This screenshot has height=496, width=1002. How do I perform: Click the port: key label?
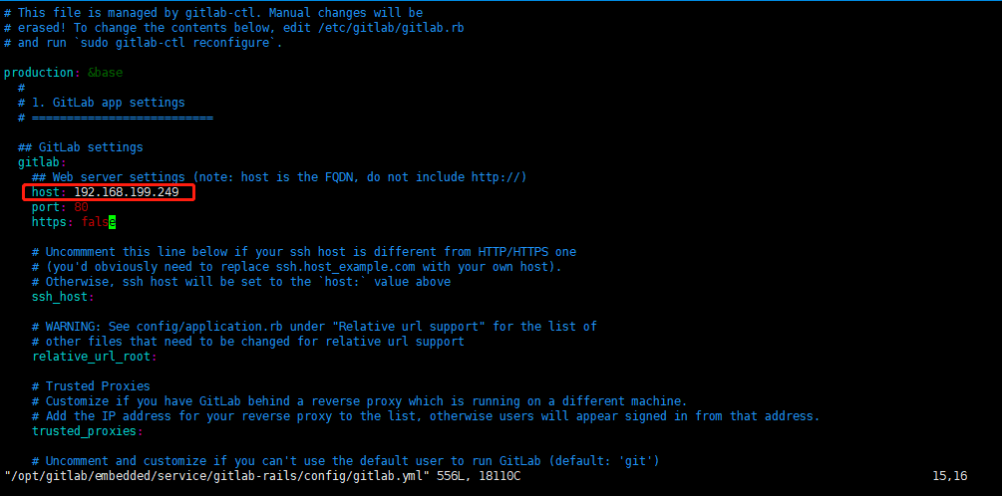[49, 207]
